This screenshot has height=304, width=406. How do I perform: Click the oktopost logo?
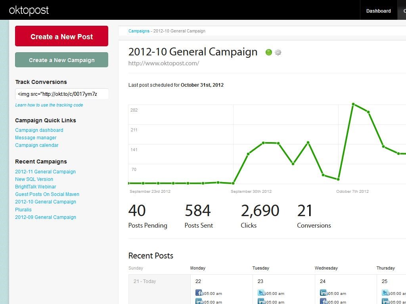coord(29,11)
